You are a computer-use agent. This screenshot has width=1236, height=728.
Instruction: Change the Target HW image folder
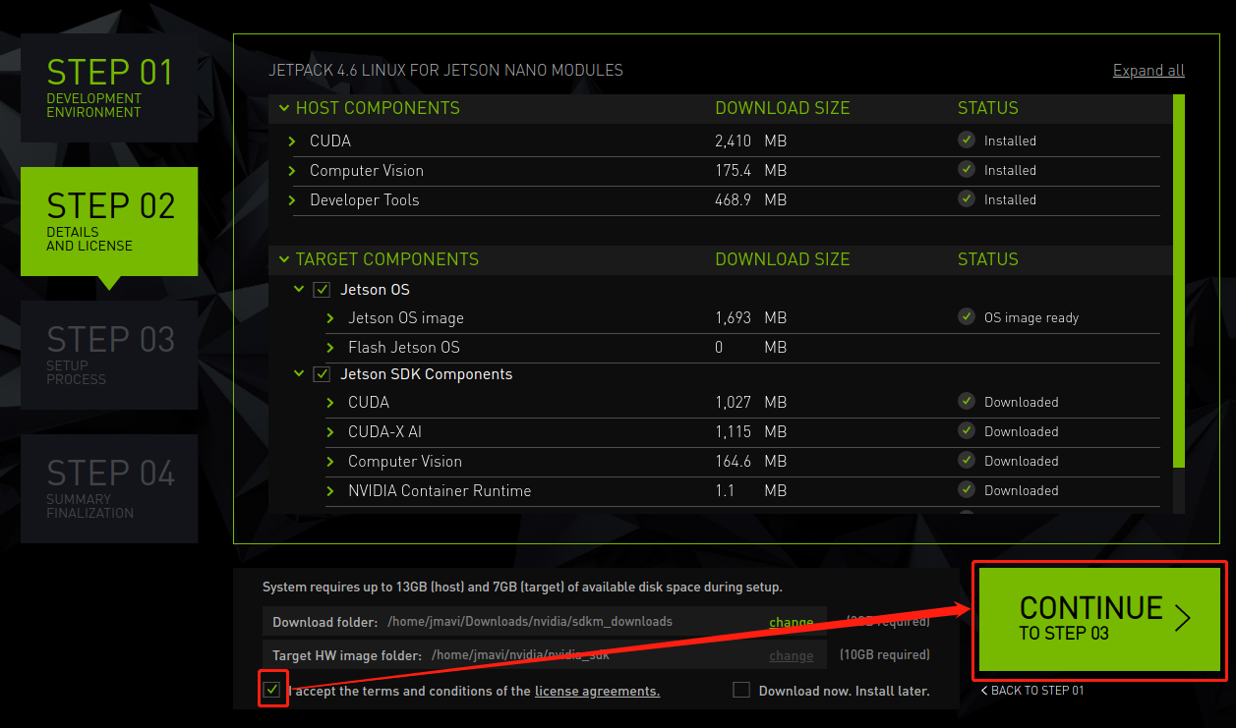[791, 655]
